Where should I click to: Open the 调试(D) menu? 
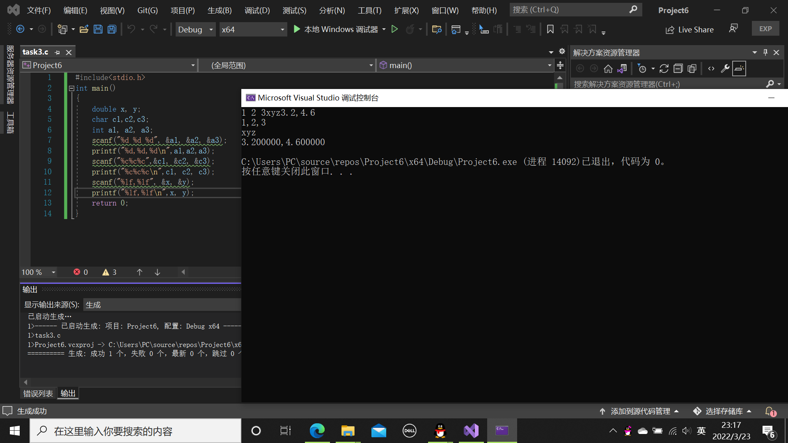(257, 10)
